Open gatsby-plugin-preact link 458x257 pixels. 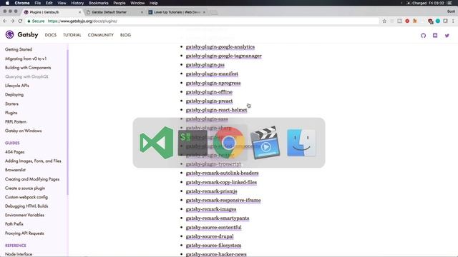tap(209, 101)
